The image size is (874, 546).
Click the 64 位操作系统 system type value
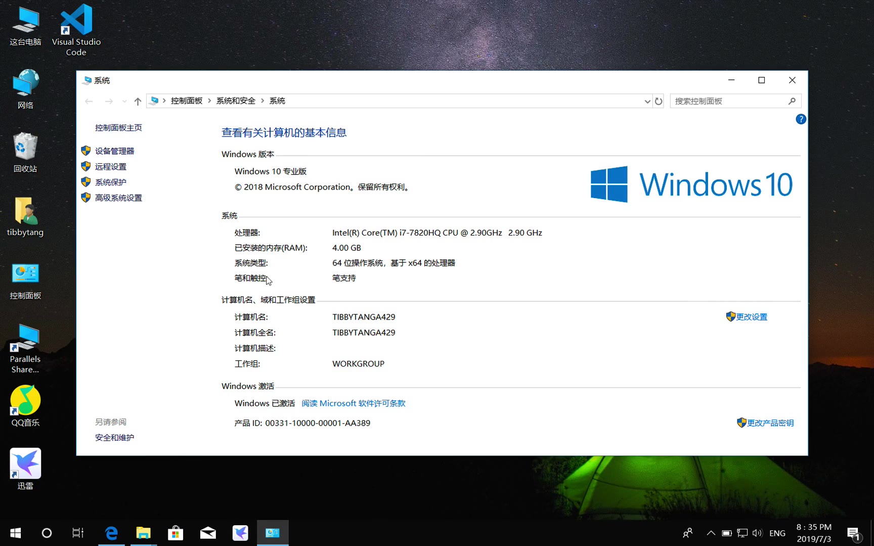[394, 263]
